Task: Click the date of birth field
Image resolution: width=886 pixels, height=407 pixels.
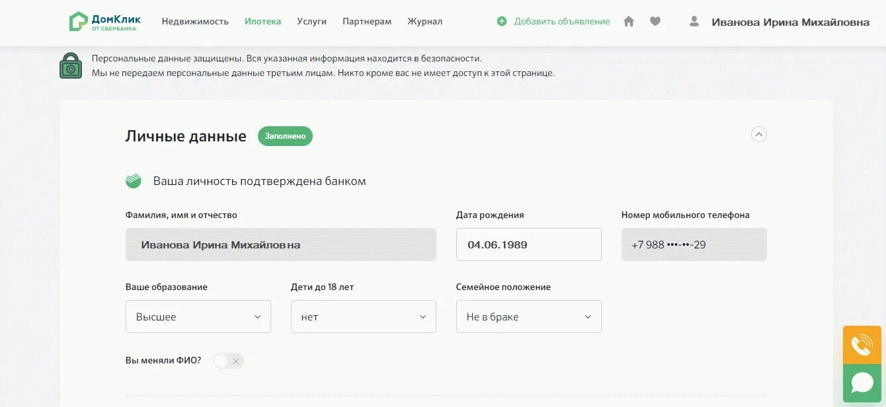Action: click(528, 244)
